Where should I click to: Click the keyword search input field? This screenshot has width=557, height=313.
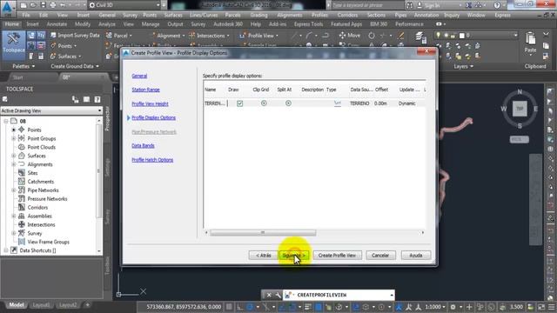[x=367, y=5]
